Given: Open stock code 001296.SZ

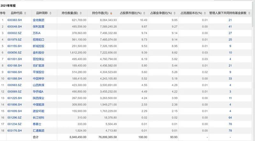Looking at the screenshot, I should pos(14,117).
